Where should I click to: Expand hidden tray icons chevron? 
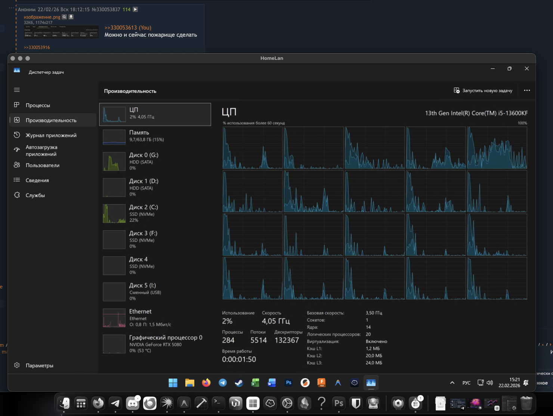[x=452, y=383]
